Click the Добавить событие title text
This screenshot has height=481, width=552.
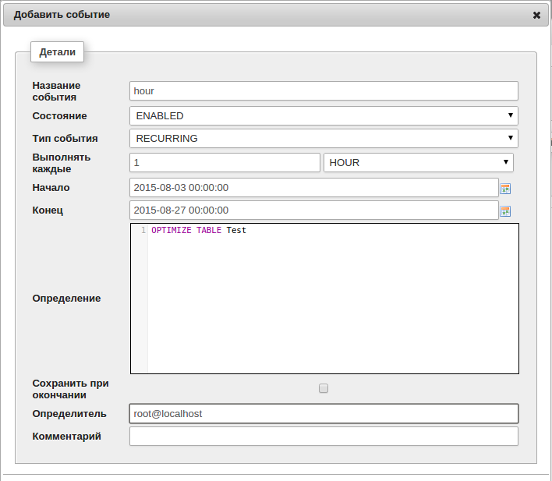pos(62,15)
